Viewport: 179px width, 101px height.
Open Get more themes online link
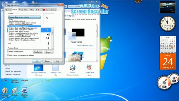[85, 46]
